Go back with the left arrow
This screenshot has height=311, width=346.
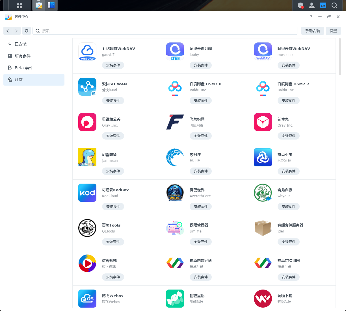tap(8, 31)
